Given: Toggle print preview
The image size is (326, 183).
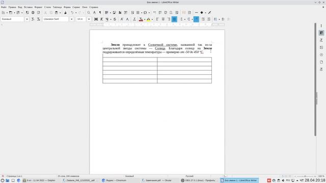Looking at the screenshot, I should [39, 13].
